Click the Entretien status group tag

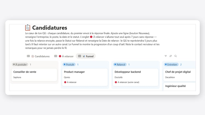point(171,64)
